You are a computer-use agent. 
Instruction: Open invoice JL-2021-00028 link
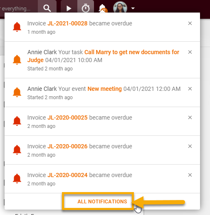click(67, 23)
